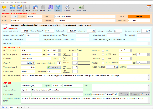Screen dimensions: 153x109
Task: Open Conformità CE dropdown
Action: (x=59, y=72)
